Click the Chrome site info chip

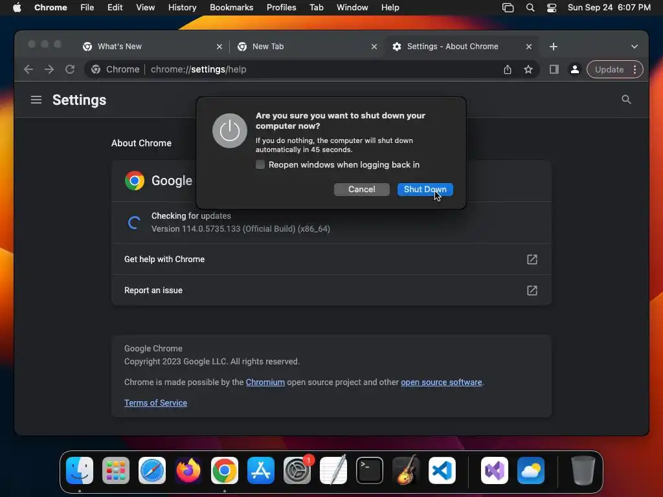tap(115, 69)
